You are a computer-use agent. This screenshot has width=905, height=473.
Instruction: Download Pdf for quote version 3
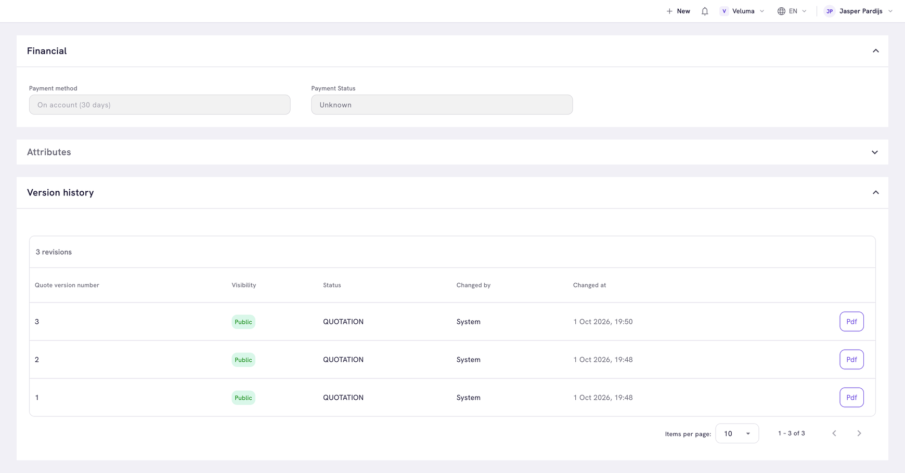click(x=851, y=321)
